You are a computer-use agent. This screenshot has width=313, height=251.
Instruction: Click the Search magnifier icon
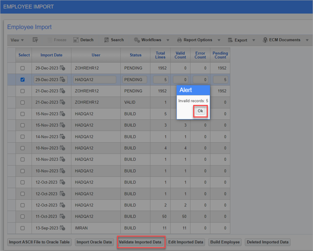click(106, 40)
